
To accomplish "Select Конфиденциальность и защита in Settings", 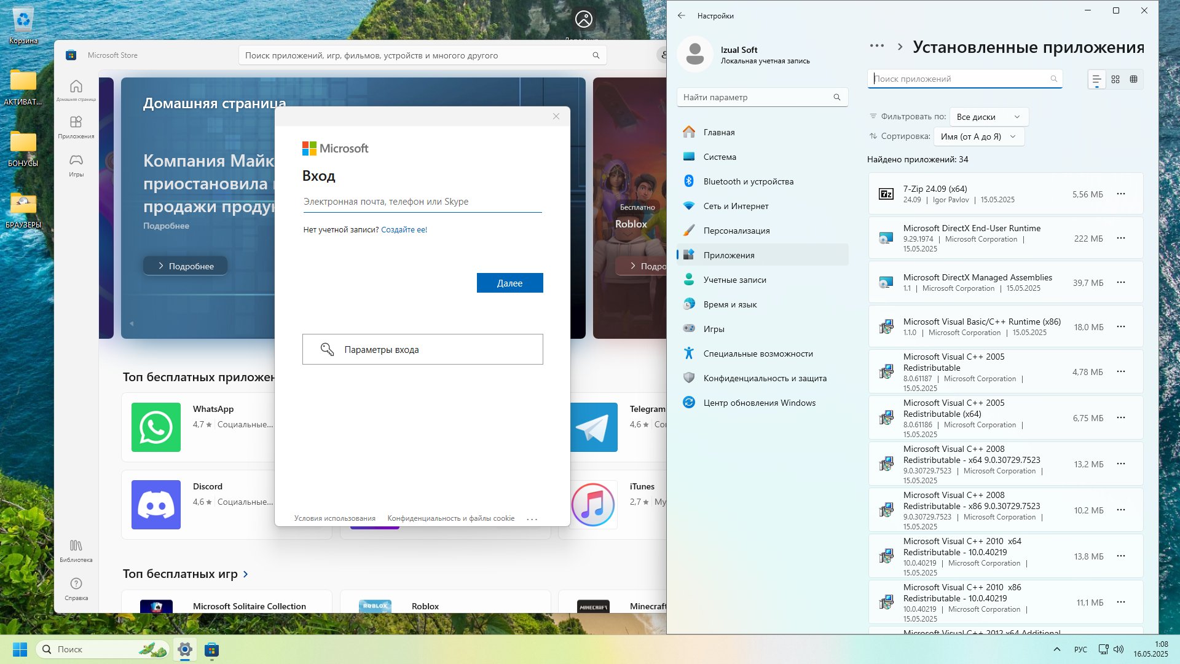I will pos(762,378).
